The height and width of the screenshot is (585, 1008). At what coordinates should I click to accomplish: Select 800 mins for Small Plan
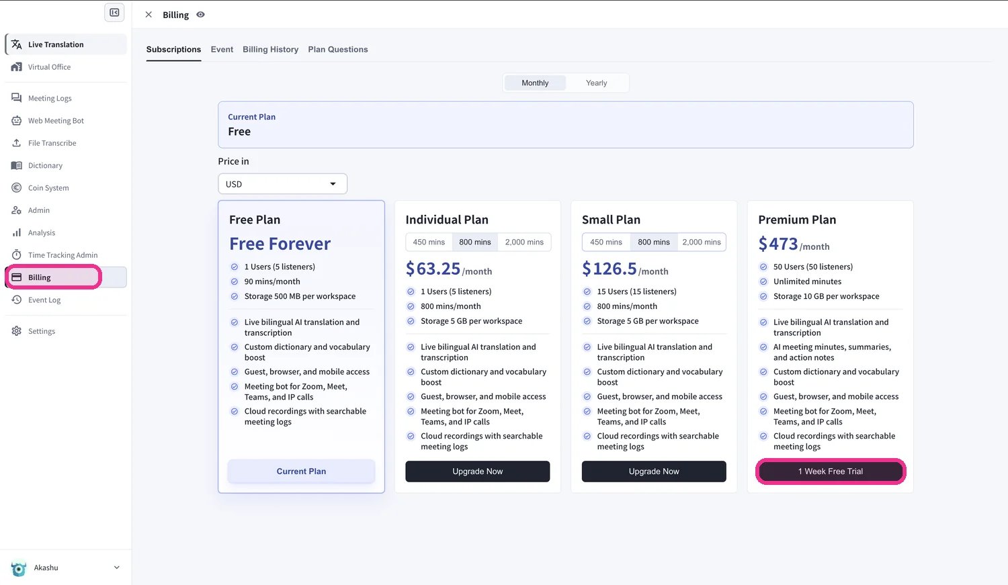[654, 242]
